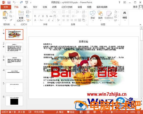Click the Save icon in quick access toolbar
The image size is (143, 114).
[x=9, y=2]
